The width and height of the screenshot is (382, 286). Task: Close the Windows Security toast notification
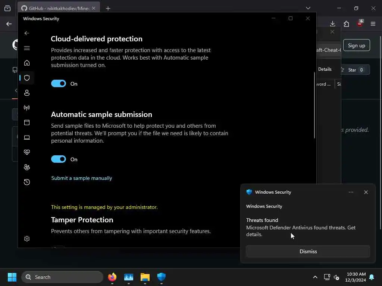366,192
